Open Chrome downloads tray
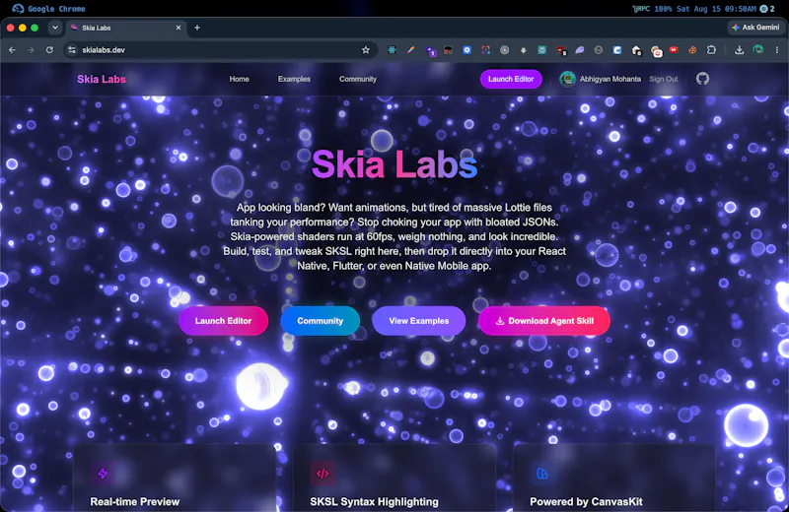The image size is (789, 512). tap(739, 50)
